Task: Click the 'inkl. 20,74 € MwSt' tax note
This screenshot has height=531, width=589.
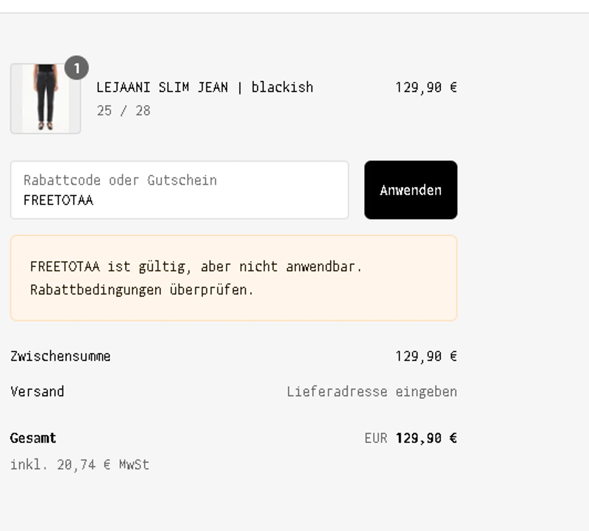Action: tap(80, 465)
